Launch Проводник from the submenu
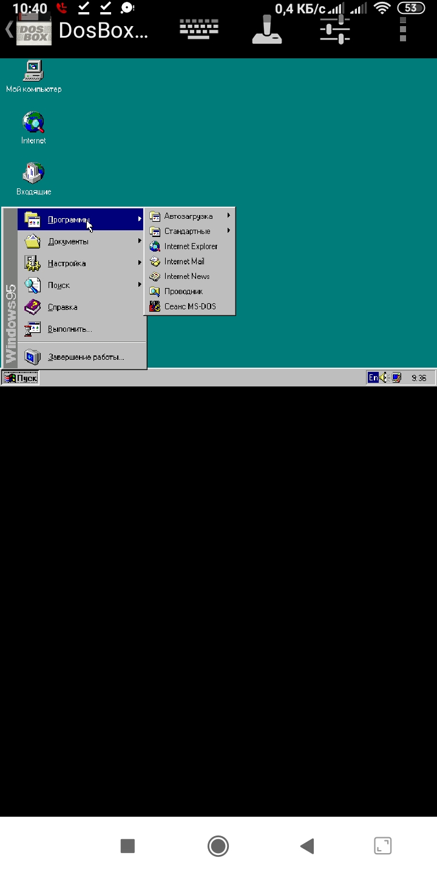437x875 pixels. click(189, 292)
